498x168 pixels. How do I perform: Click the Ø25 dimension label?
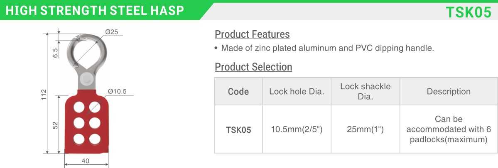111,32
